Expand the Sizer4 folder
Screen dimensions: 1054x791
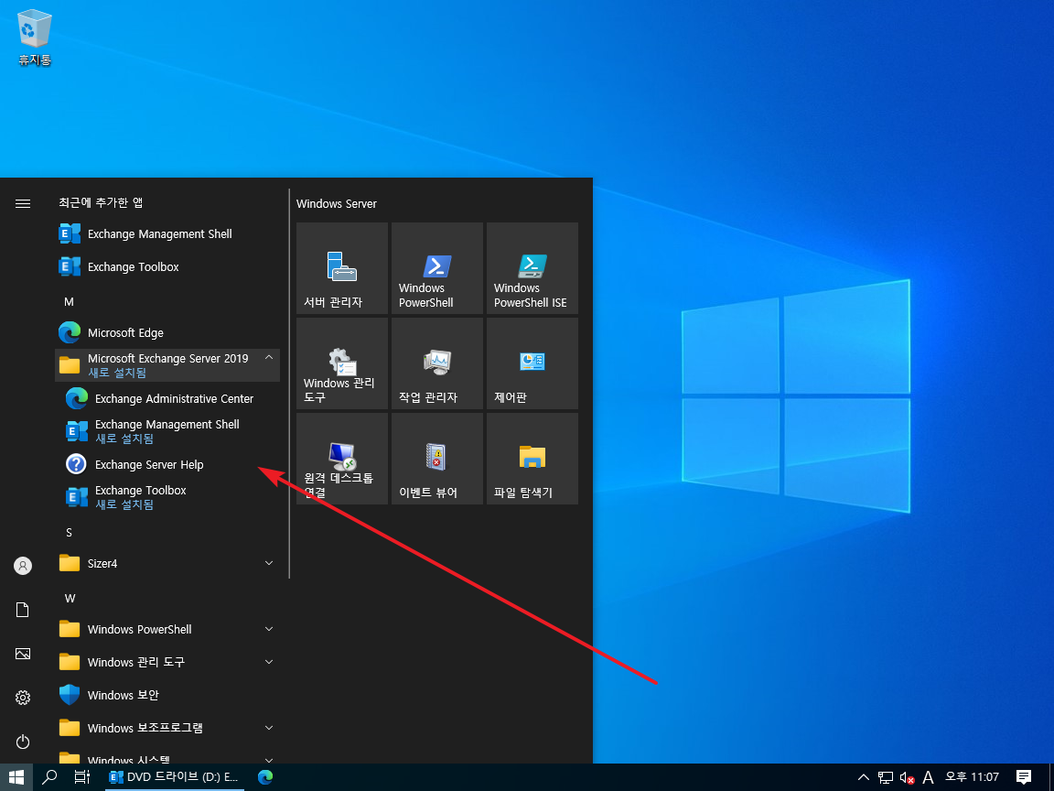click(167, 563)
